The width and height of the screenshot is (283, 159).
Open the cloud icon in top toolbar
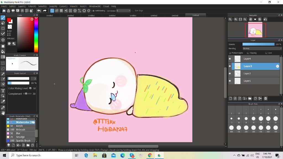pos(4,11)
